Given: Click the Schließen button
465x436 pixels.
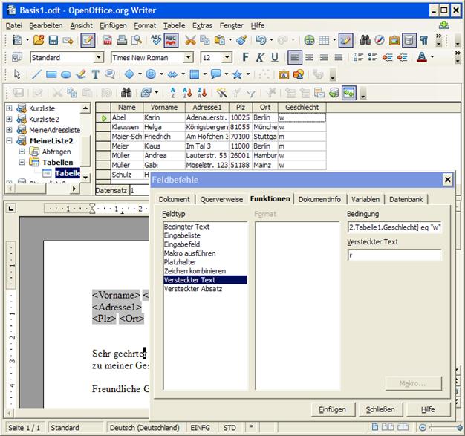Looking at the screenshot, I should (x=380, y=409).
